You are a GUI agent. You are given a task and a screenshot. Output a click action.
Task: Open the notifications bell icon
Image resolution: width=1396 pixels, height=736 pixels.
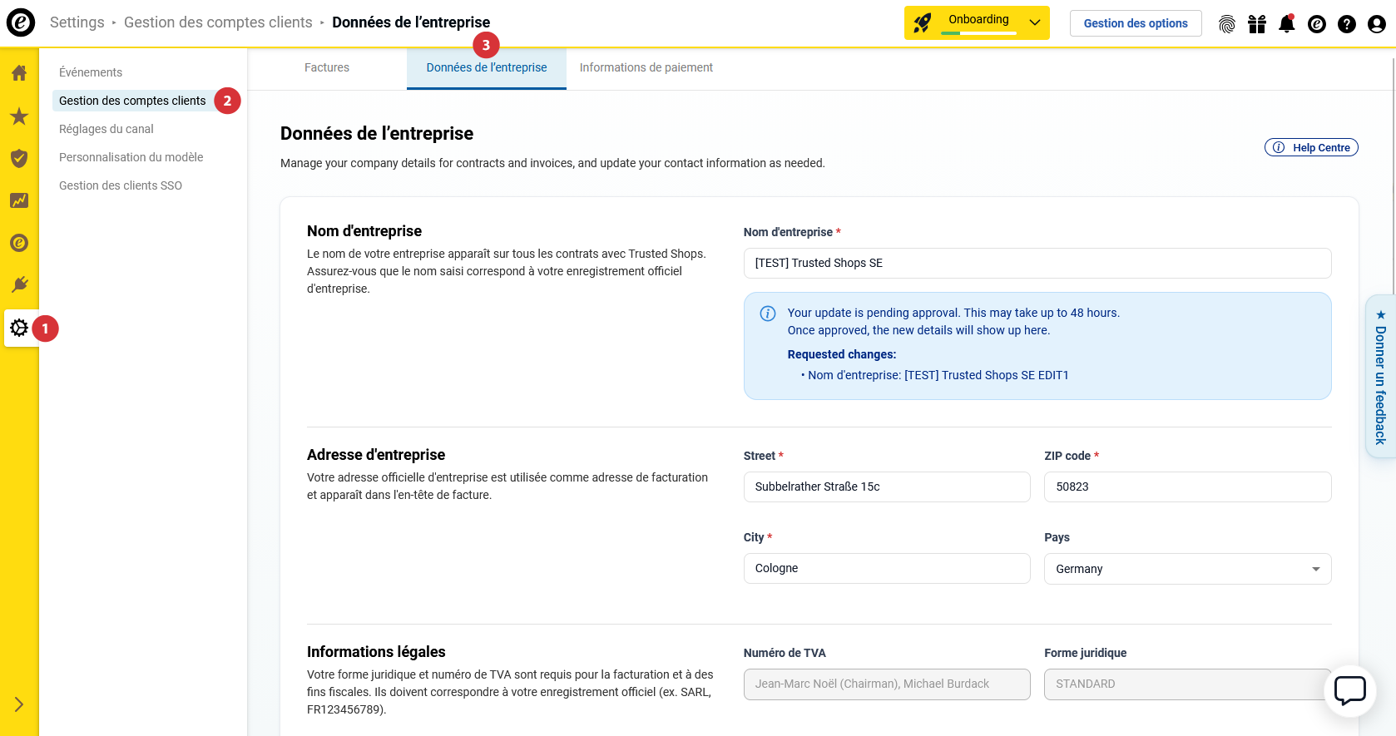coord(1286,24)
